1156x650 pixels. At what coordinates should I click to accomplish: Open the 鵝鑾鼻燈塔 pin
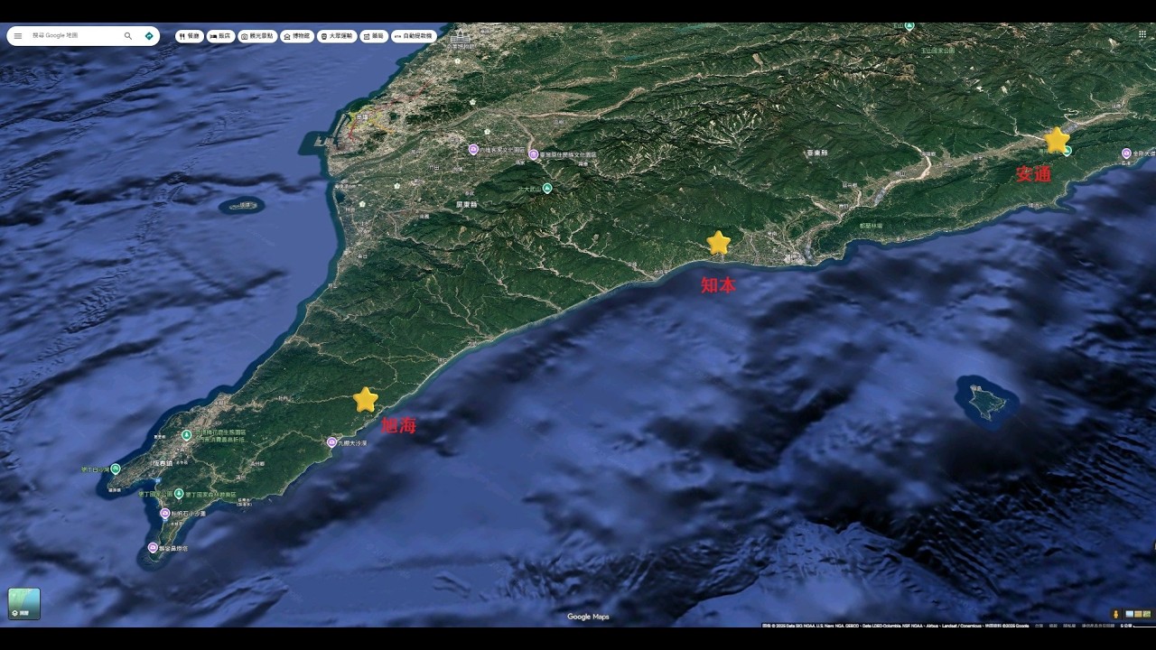pyautogui.click(x=152, y=548)
